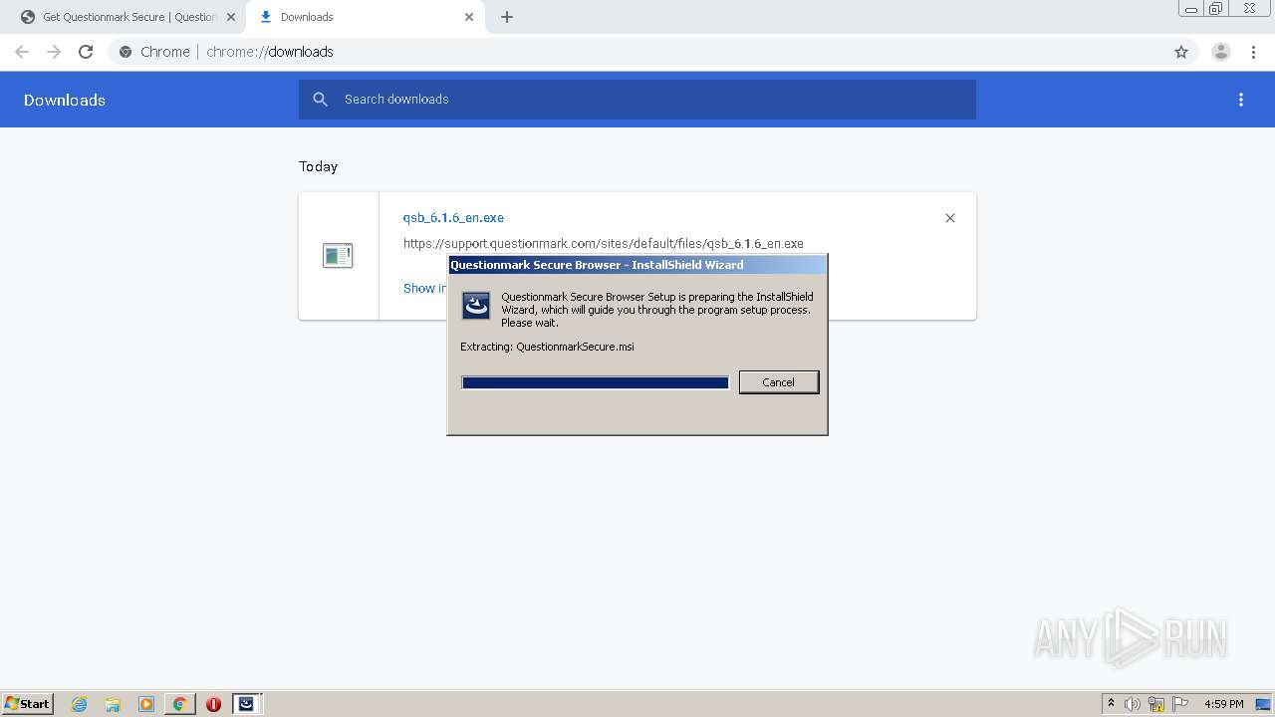Restore down the Chrome window
The width and height of the screenshot is (1275, 717).
pyautogui.click(x=1216, y=9)
